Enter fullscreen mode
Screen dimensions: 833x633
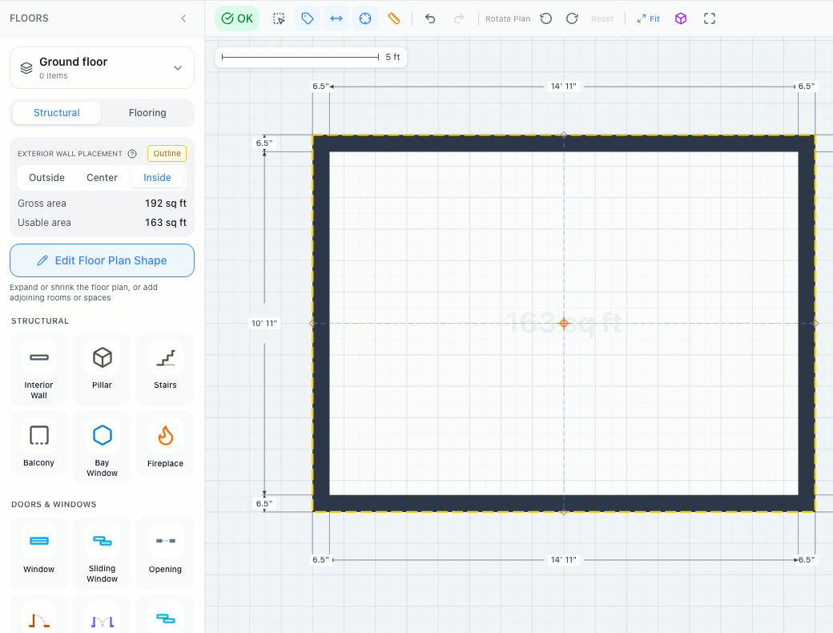[709, 18]
